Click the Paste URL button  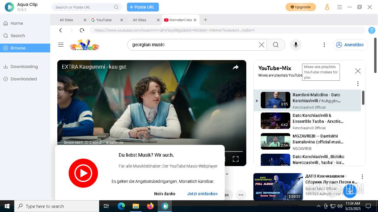coord(143,7)
